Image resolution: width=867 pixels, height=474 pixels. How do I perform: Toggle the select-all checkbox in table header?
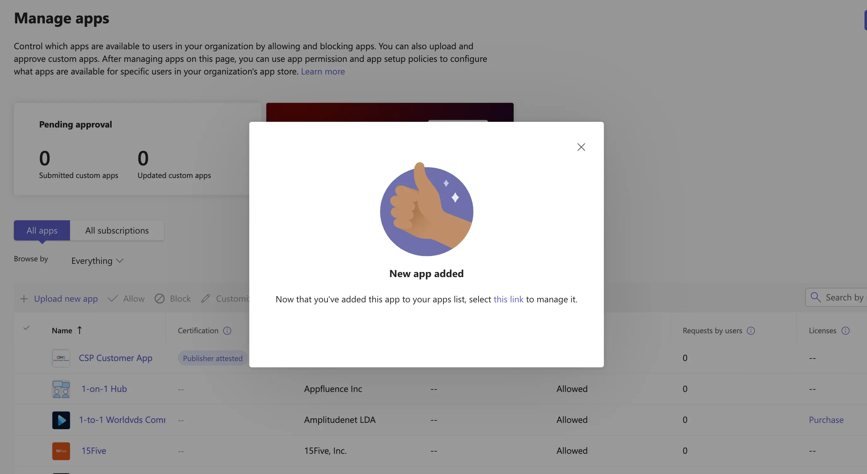[27, 329]
